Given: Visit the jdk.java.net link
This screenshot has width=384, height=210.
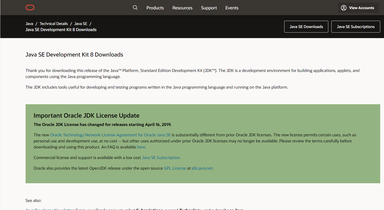Looking at the screenshot, I should click(x=202, y=168).
